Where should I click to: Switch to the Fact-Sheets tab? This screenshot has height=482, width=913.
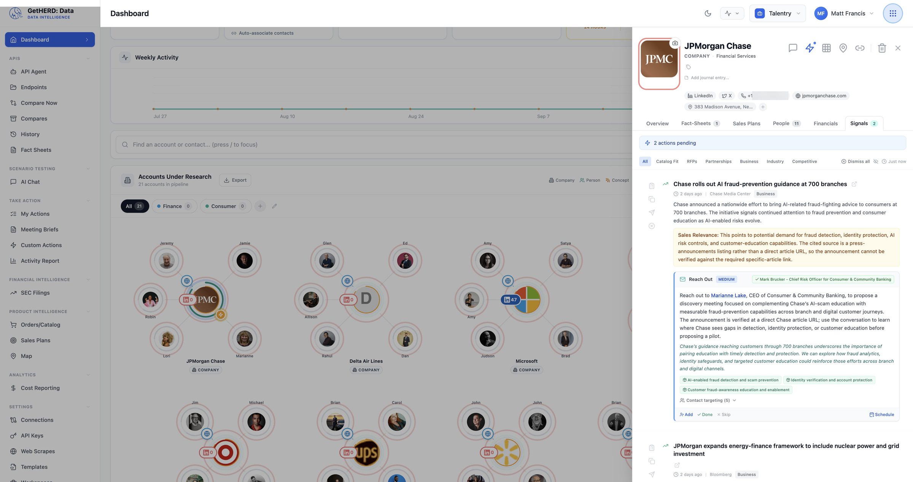click(700, 124)
